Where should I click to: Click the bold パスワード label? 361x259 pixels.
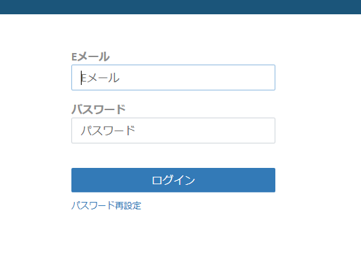[99, 109]
